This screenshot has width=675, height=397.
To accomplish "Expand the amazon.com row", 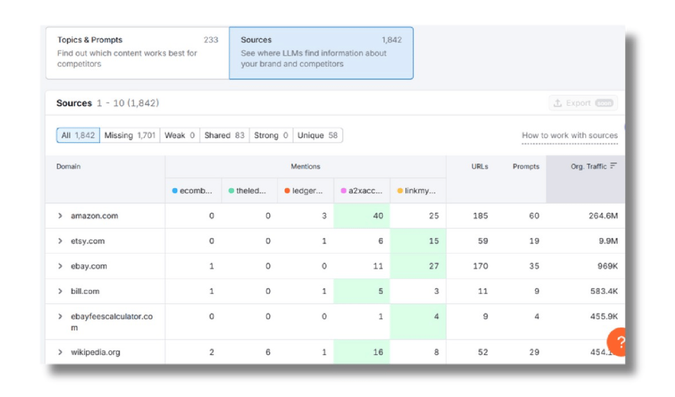I will pyautogui.click(x=60, y=216).
